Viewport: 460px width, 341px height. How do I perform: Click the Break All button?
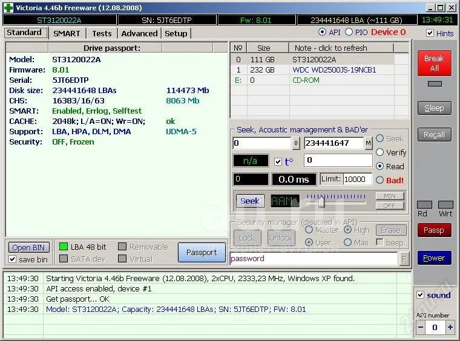pos(434,63)
